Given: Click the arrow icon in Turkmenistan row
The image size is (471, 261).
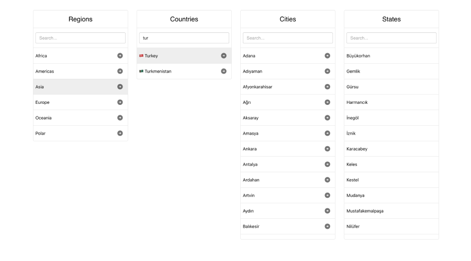Looking at the screenshot, I should click(x=223, y=71).
